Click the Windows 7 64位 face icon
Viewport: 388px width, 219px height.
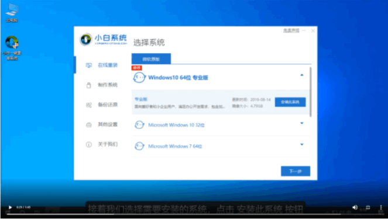tap(139, 146)
